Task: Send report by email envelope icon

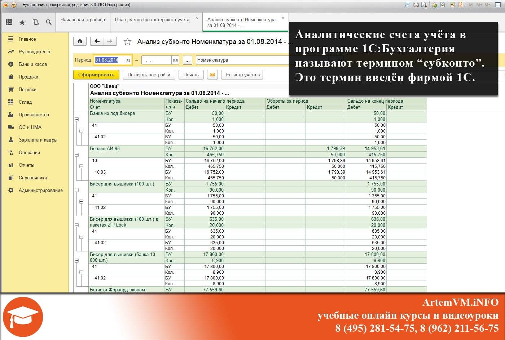Action: pyautogui.click(x=212, y=75)
